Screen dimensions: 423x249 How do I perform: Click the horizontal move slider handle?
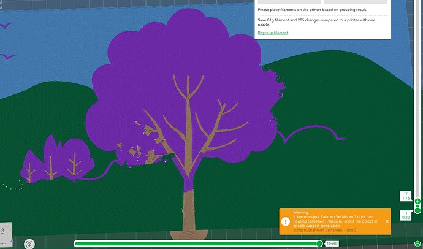[319, 243]
